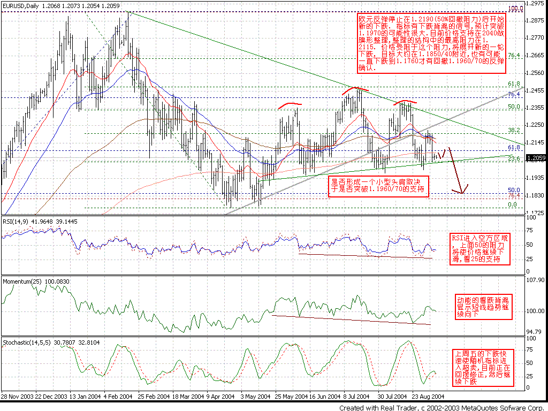Image resolution: width=548 pixels, height=411 pixels.
Task: Click the green 61.8 Fibonacci label
Action: (x=514, y=84)
